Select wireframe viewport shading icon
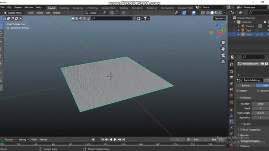This screenshot has height=151, width=269. pyautogui.click(x=208, y=13)
